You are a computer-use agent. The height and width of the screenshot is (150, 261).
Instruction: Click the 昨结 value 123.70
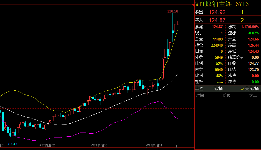253,70
